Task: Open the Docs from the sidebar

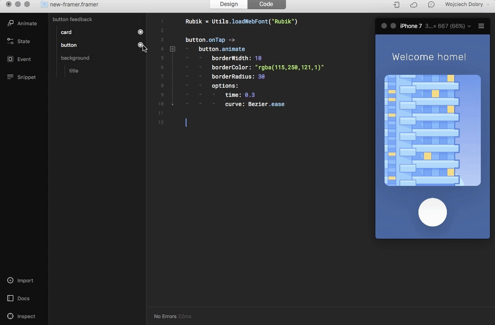Action: tap(19, 298)
